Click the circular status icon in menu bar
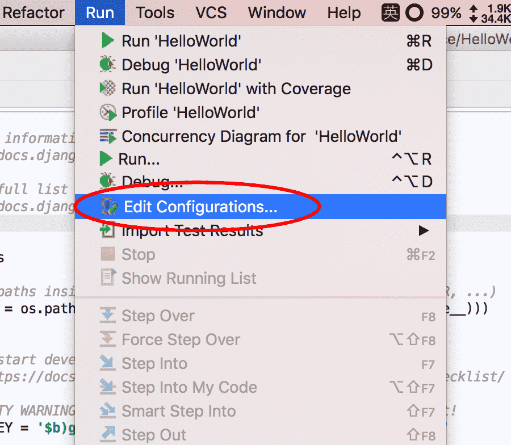 point(414,12)
